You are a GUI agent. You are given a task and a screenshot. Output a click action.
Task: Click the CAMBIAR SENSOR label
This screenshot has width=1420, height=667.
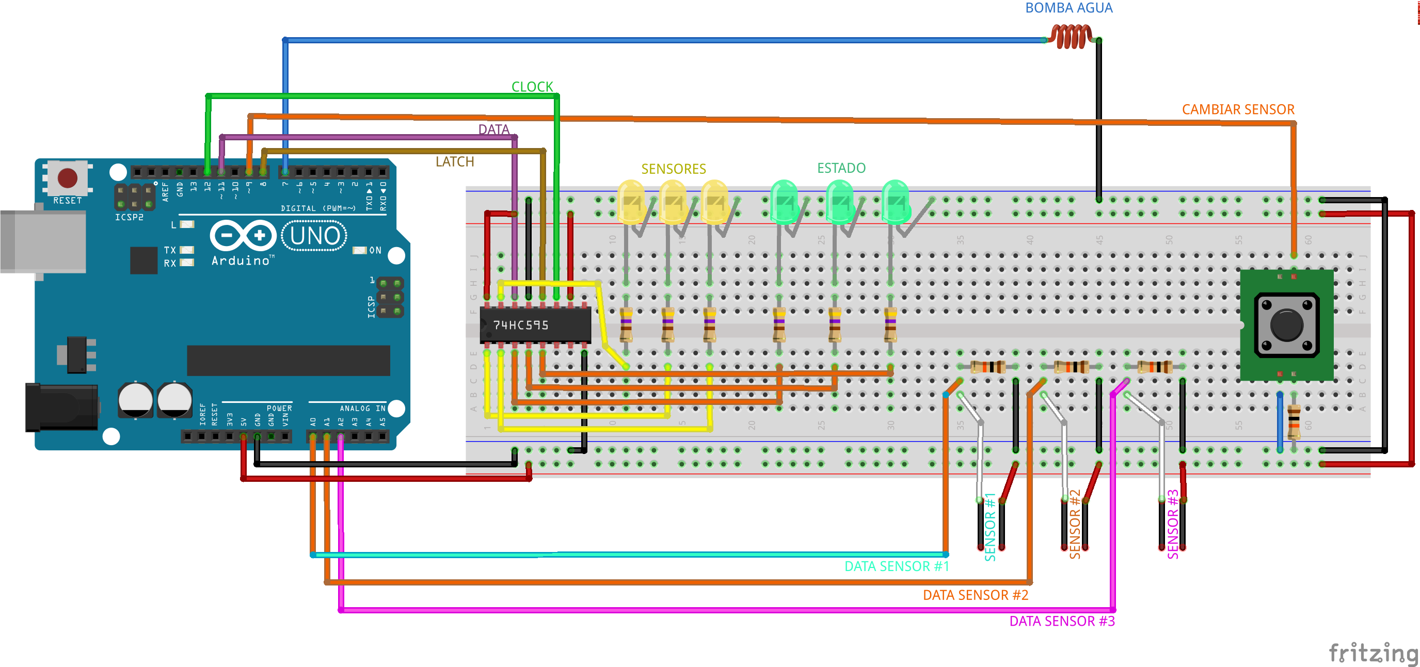(1238, 109)
